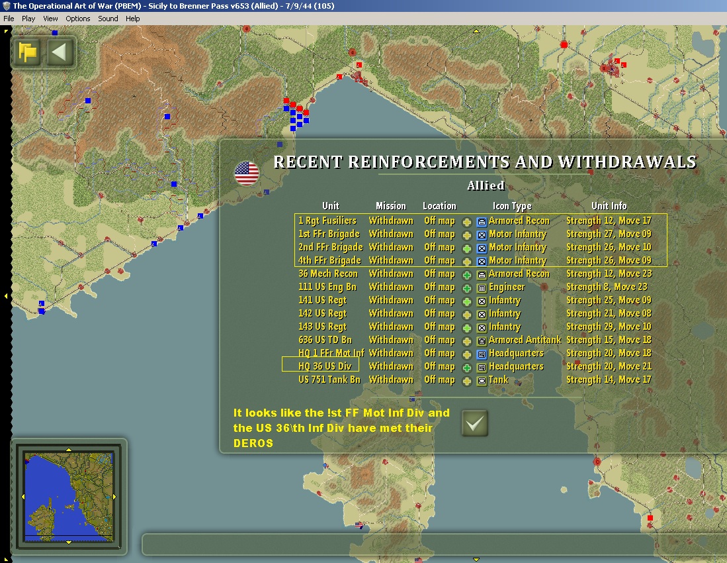Click the minimap top scroll arrow
This screenshot has height=563, width=727.
(x=69, y=450)
